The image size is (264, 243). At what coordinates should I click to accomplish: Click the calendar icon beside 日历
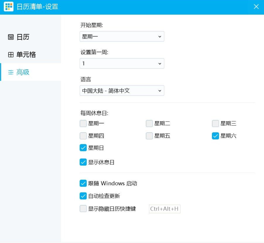[x=11, y=37]
